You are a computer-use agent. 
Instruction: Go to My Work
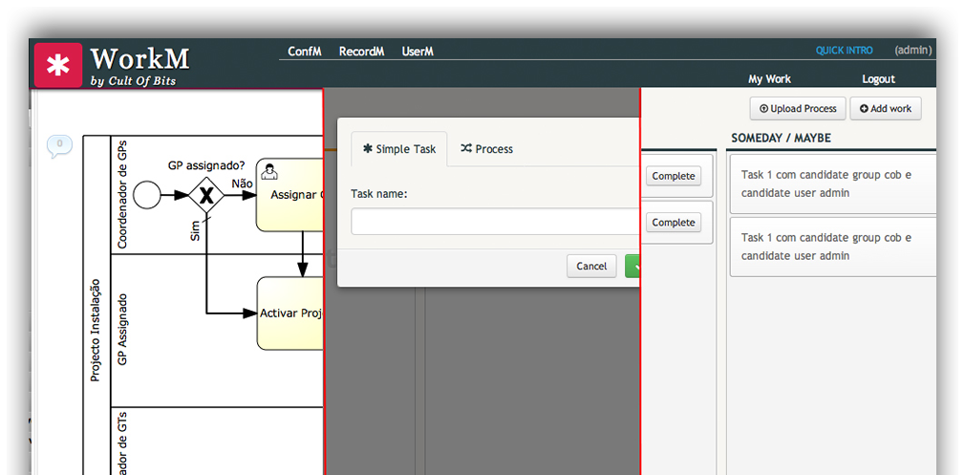769,79
